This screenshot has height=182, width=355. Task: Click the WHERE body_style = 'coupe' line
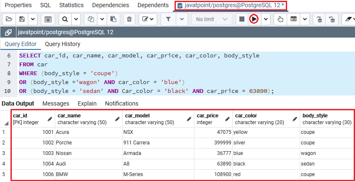[68, 73]
